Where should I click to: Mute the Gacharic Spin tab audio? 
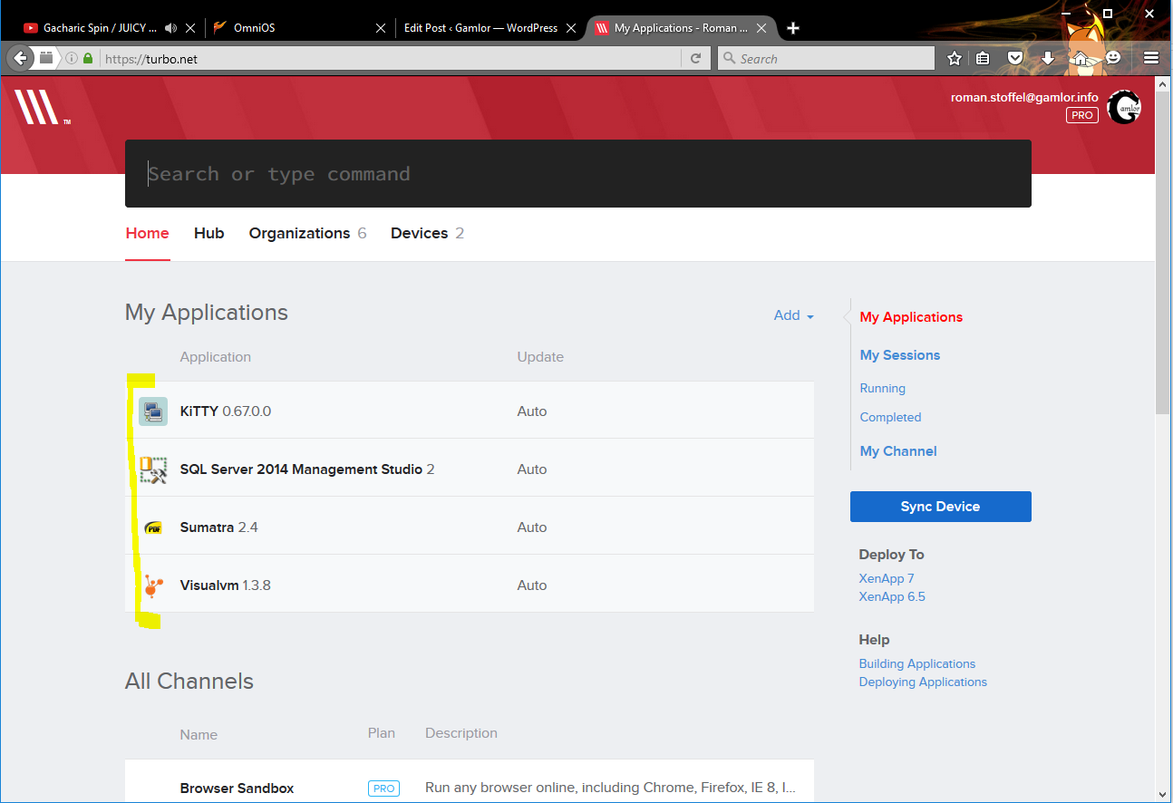click(x=170, y=28)
